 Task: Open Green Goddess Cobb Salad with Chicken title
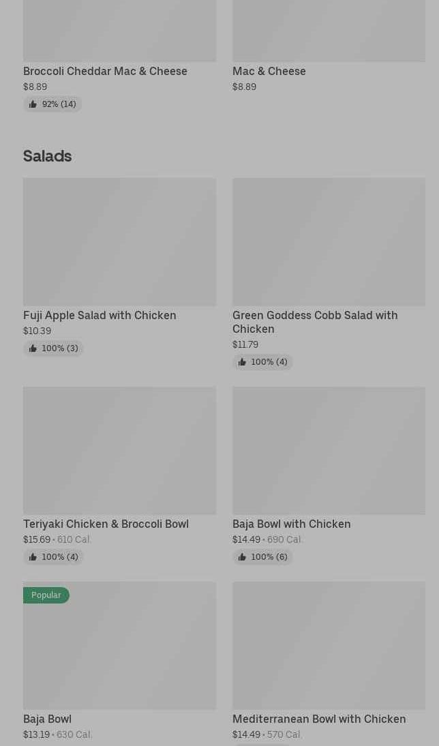pyautogui.click(x=315, y=322)
